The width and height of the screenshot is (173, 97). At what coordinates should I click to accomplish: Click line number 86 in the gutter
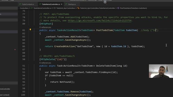pos(24,46)
